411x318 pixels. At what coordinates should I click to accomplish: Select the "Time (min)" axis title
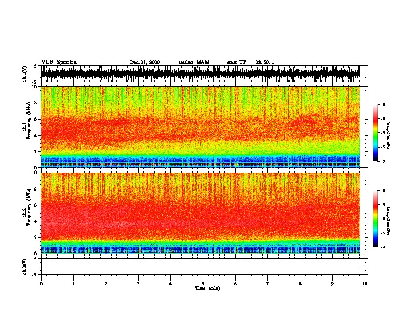tap(208, 288)
